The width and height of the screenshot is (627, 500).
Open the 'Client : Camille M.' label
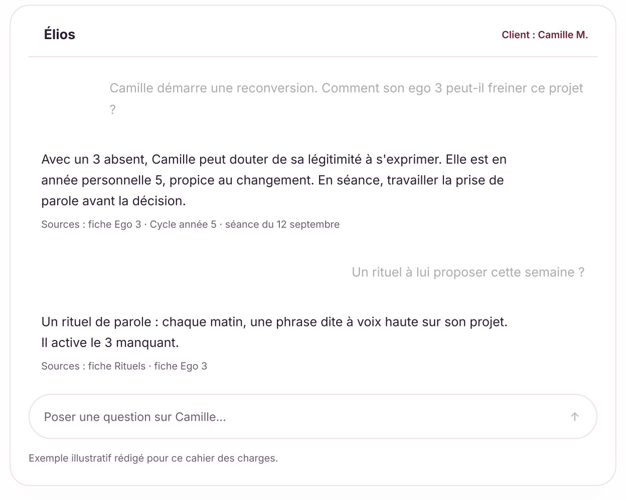tap(545, 35)
